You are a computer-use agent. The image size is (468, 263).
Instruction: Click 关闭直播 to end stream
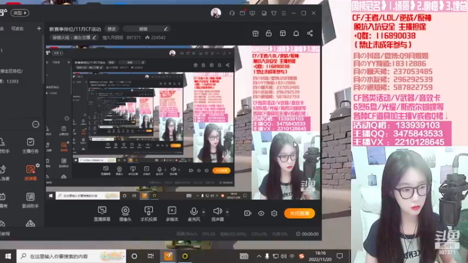tap(300, 213)
